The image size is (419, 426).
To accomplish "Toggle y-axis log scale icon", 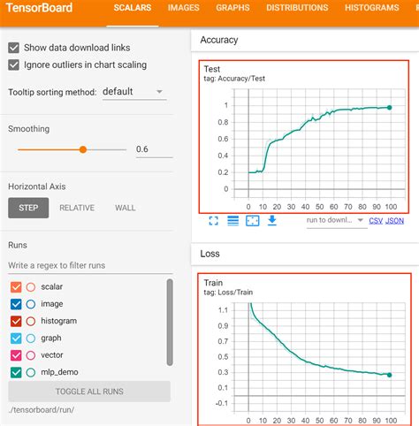I will (x=233, y=221).
